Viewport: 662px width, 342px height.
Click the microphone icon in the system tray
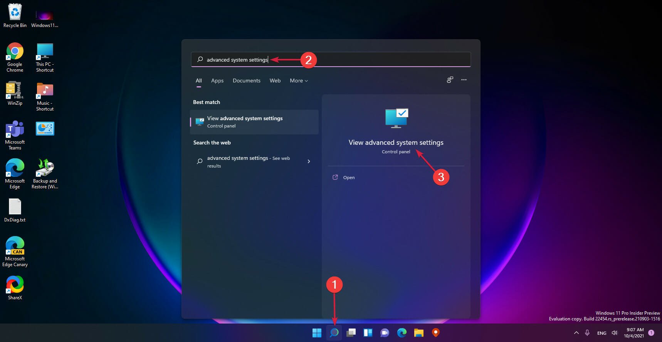pyautogui.click(x=587, y=333)
